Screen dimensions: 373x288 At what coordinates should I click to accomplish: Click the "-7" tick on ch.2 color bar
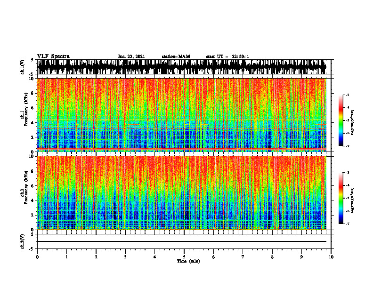[348, 224]
